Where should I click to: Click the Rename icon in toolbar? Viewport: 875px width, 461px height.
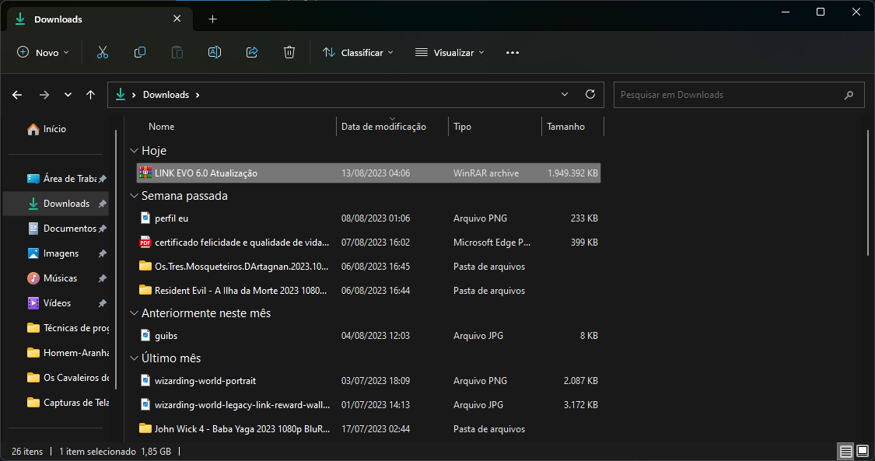click(215, 52)
